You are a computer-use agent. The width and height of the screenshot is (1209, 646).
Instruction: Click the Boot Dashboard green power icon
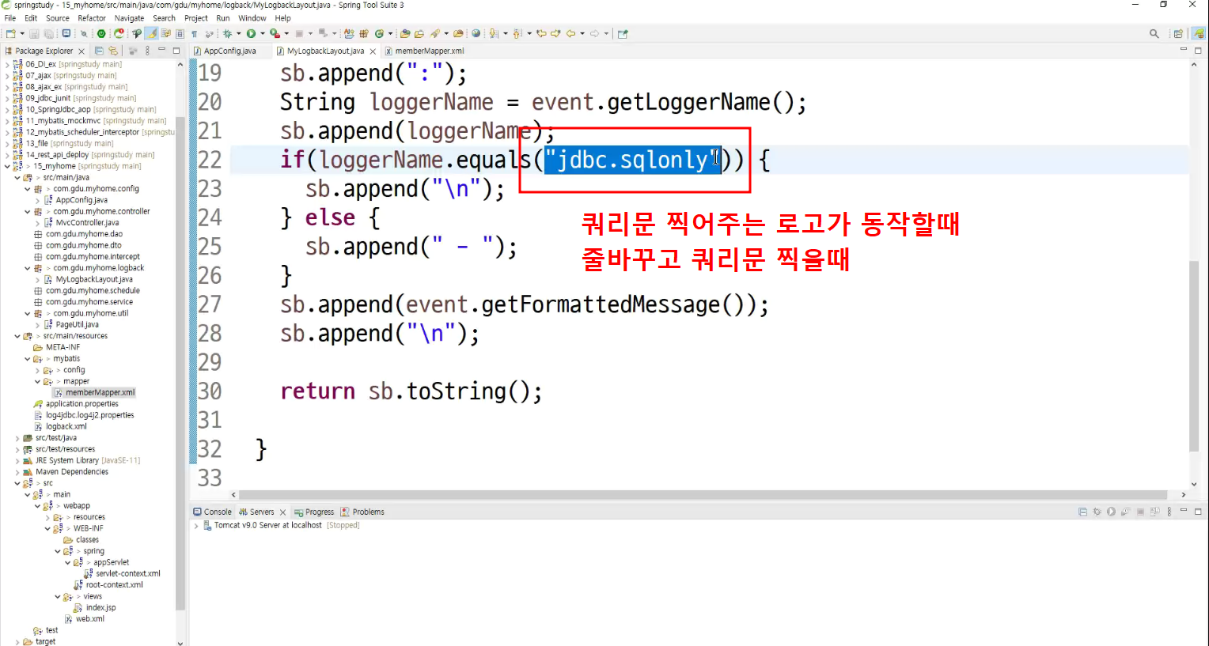[101, 33]
